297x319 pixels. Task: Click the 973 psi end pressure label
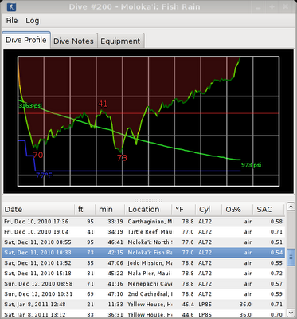click(x=251, y=165)
